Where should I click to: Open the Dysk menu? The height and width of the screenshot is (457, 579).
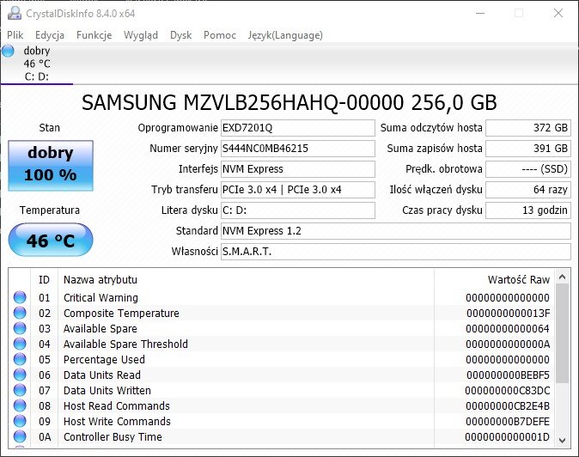[x=181, y=35]
